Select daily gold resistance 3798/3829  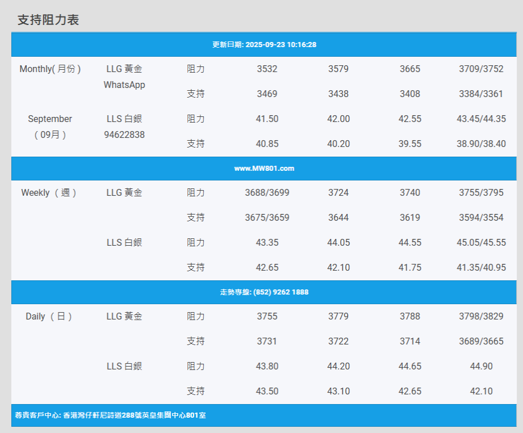coord(481,316)
